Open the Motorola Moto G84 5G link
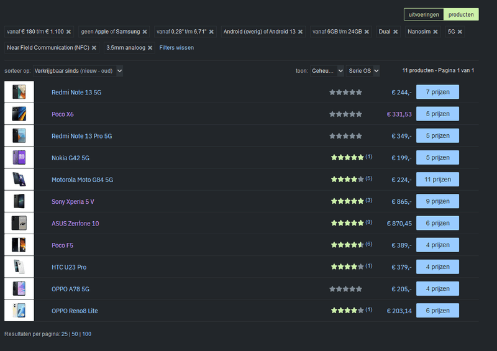This screenshot has width=497, height=351. pyautogui.click(x=83, y=180)
